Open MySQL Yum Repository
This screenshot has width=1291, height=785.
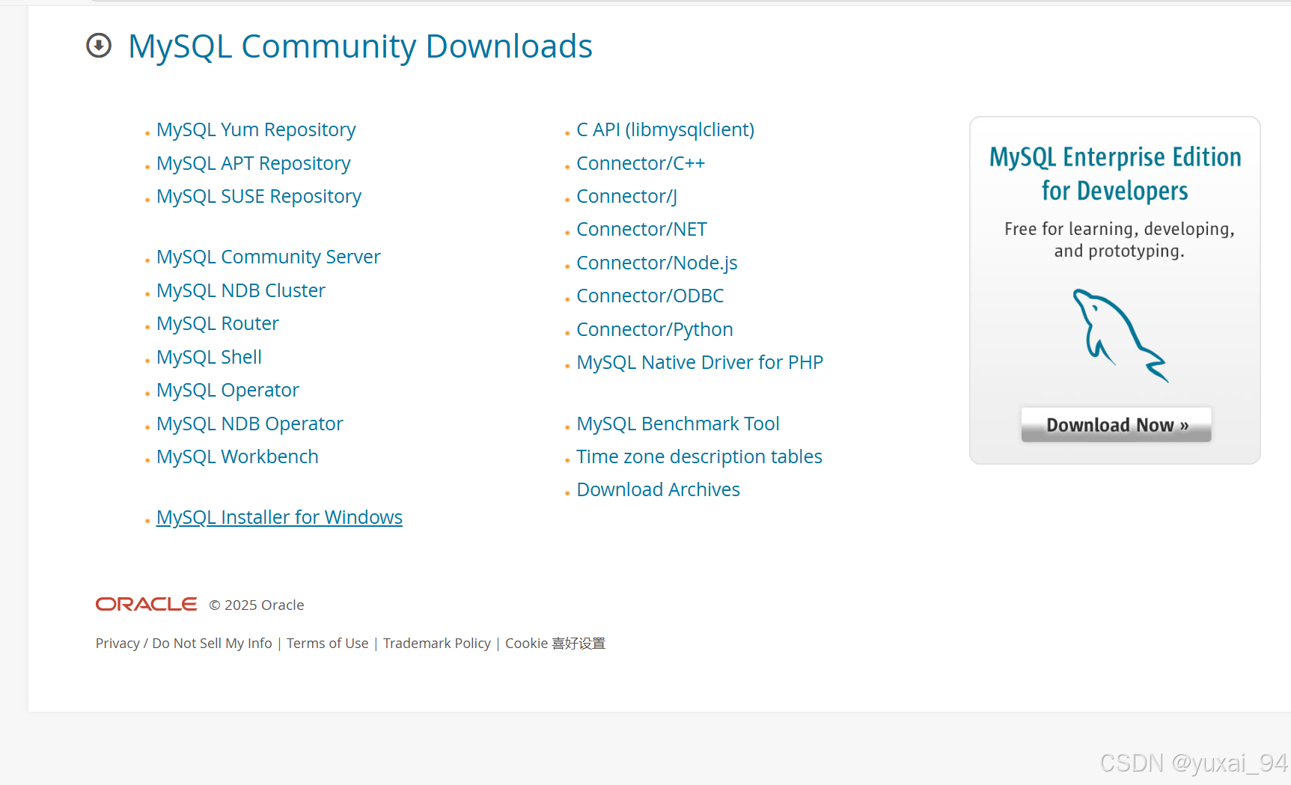coord(256,129)
